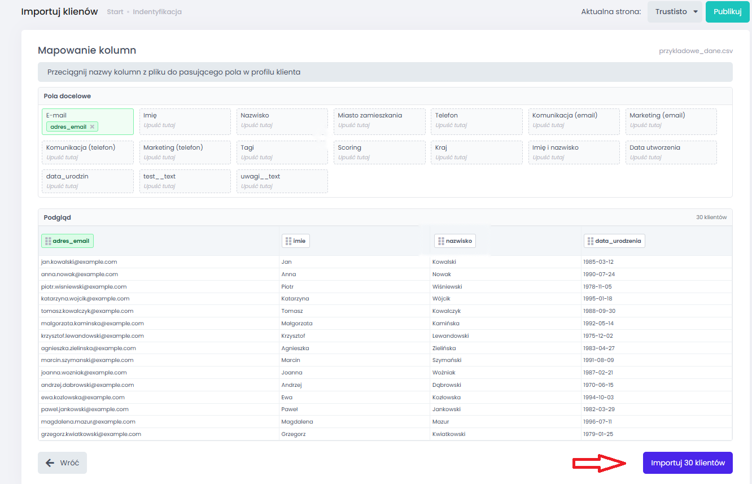Select the data_urodzin target field
The height and width of the screenshot is (484, 752).
click(x=88, y=181)
